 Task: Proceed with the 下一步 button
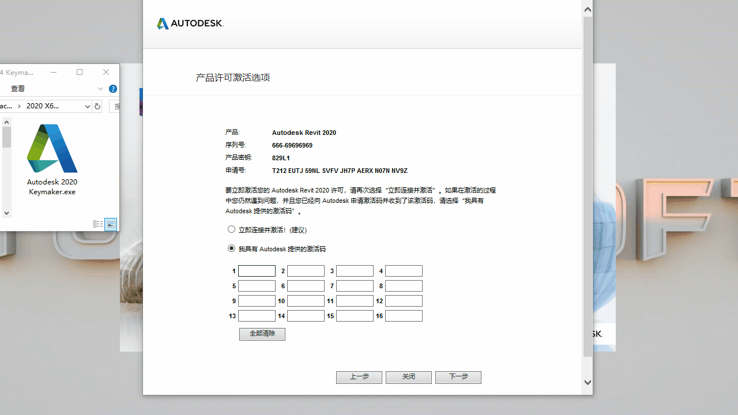point(458,377)
